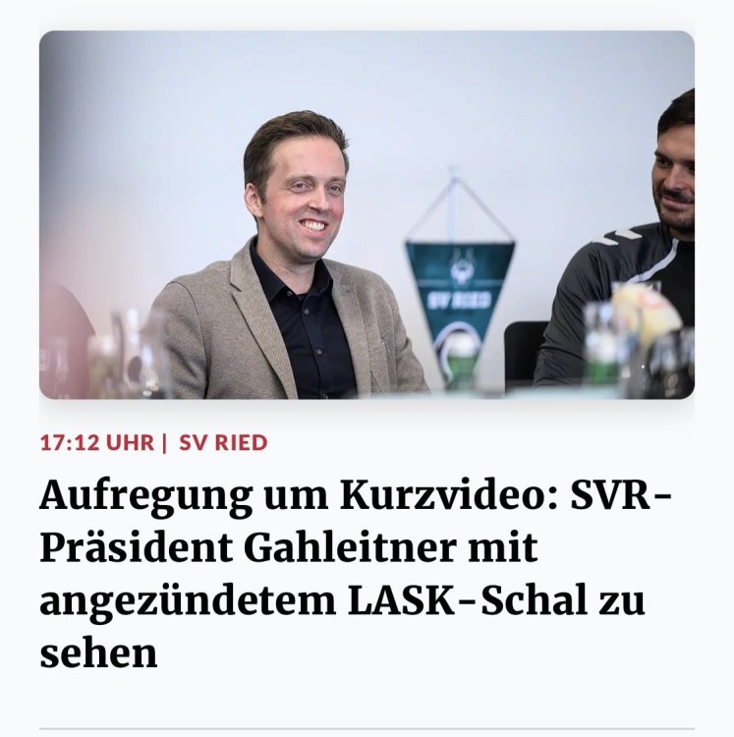This screenshot has height=737, width=734.
Task: Click the horizontal divider below the article
Action: point(367,729)
